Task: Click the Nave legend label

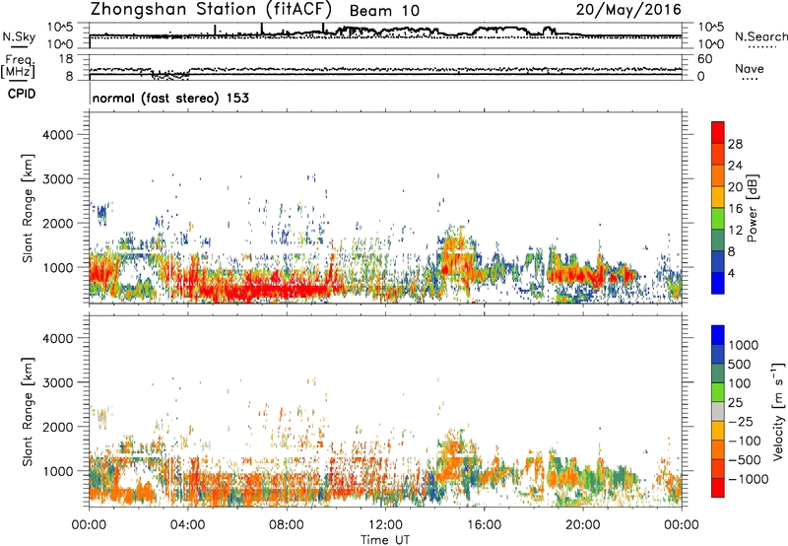Action: point(749,69)
